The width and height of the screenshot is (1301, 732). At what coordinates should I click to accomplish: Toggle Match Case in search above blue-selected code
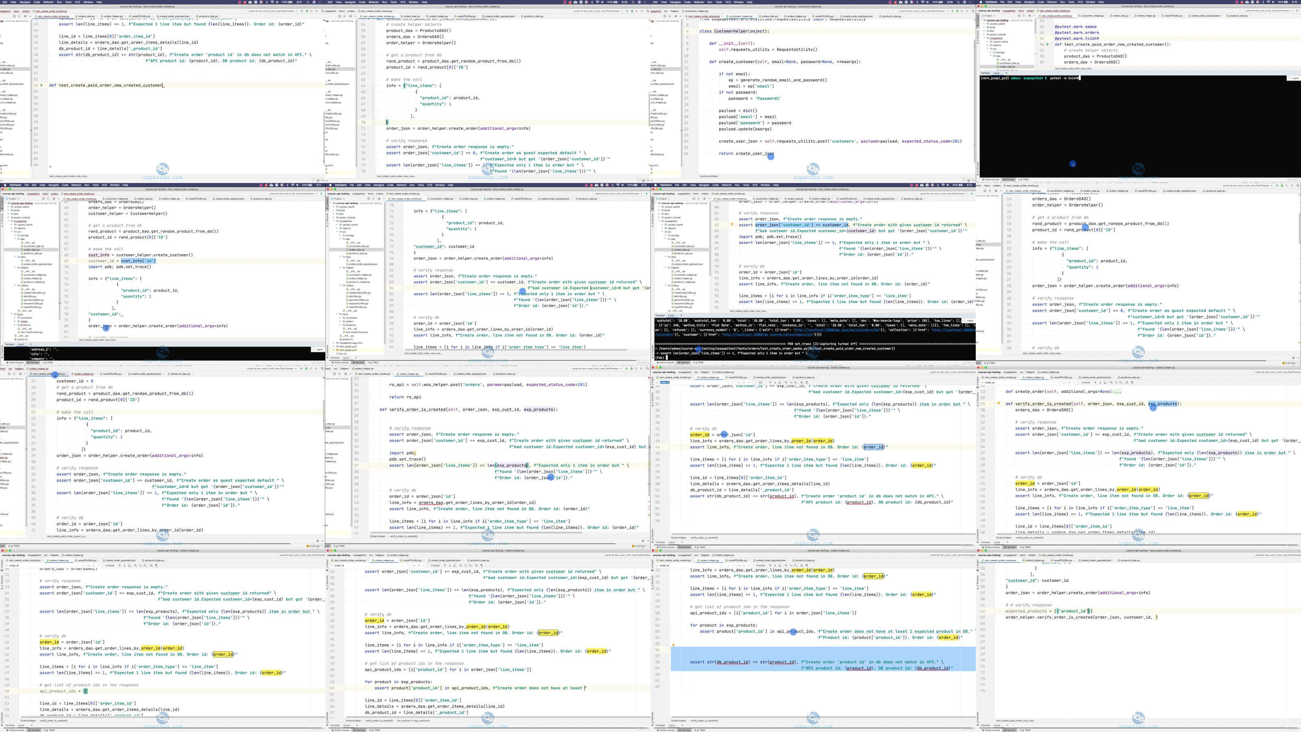[739, 565]
